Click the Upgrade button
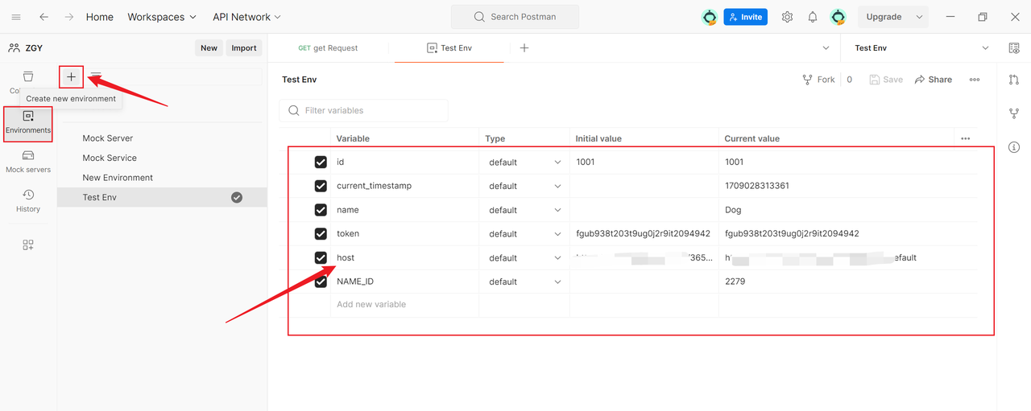Viewport: 1031px width, 411px height. (x=884, y=17)
